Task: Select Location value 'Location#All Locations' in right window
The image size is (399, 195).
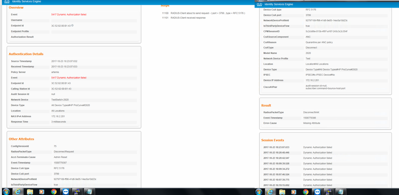Action: tap(317, 64)
